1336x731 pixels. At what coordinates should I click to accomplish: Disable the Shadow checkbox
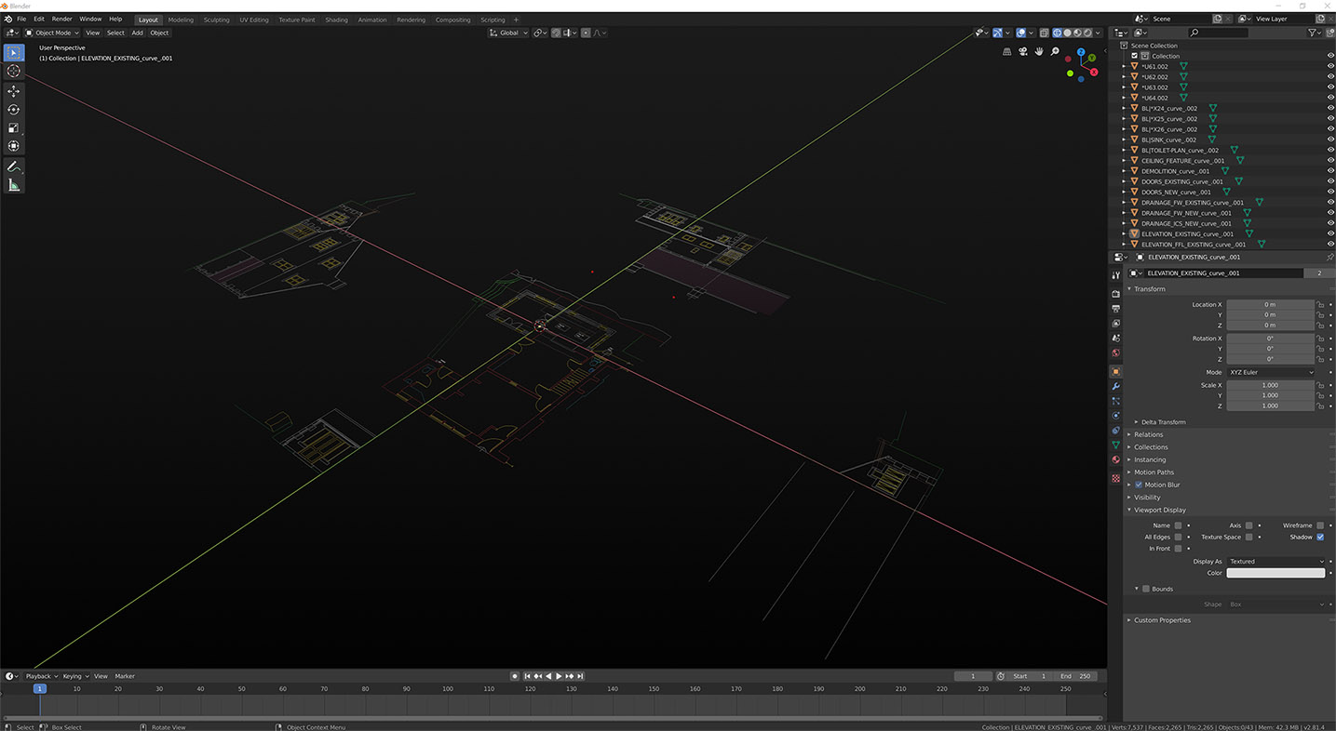coord(1320,537)
